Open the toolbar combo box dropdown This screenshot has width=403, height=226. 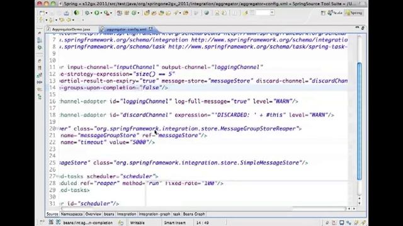(x=272, y=13)
